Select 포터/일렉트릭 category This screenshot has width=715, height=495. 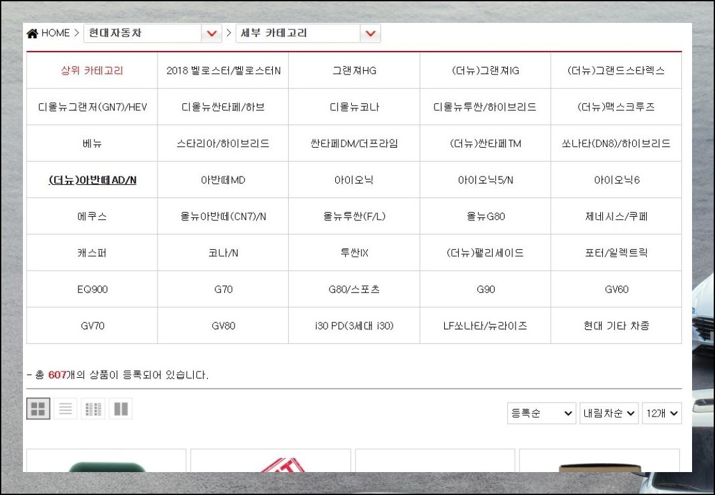[616, 253]
